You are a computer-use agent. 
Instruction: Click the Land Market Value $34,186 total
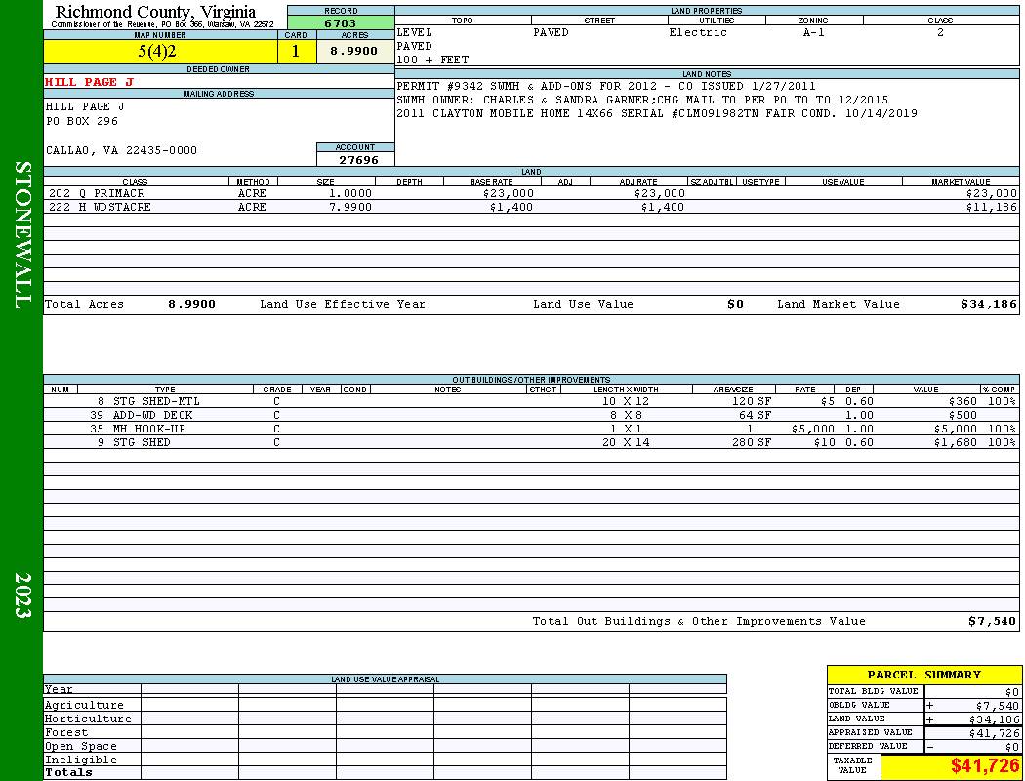[x=988, y=304]
